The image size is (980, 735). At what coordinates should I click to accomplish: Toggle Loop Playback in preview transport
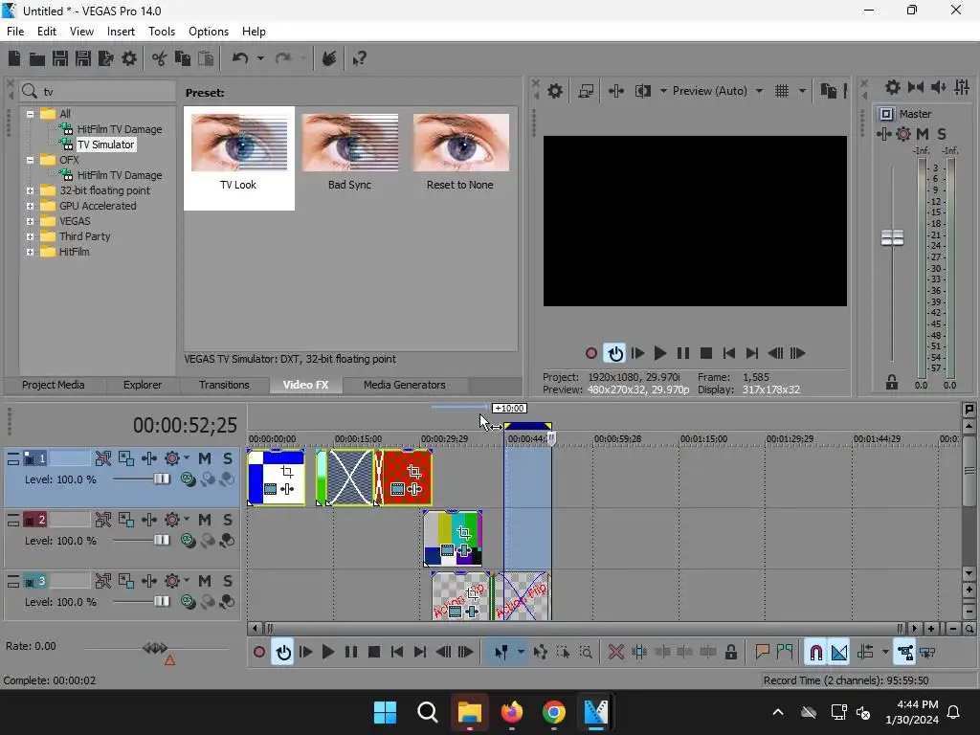click(x=615, y=353)
